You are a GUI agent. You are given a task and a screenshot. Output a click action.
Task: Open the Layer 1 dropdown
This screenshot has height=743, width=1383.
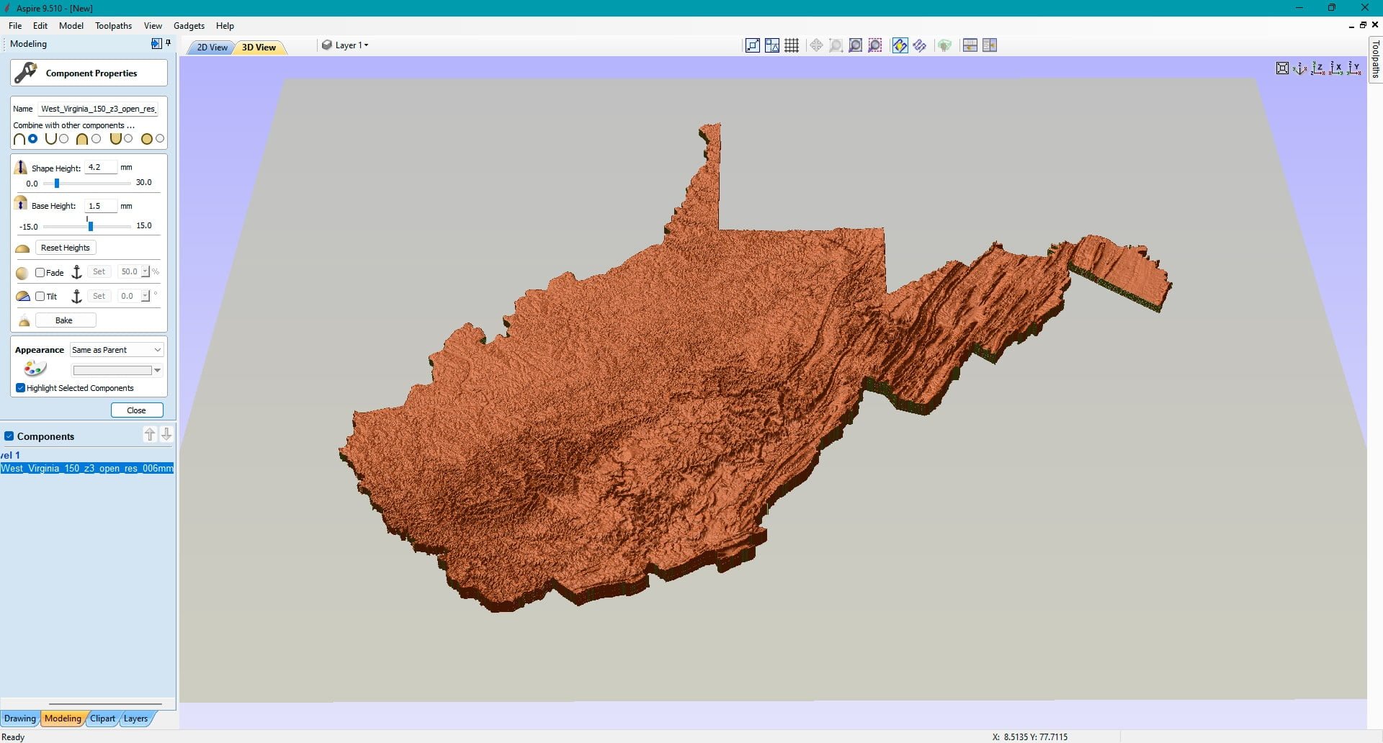pyautogui.click(x=346, y=45)
